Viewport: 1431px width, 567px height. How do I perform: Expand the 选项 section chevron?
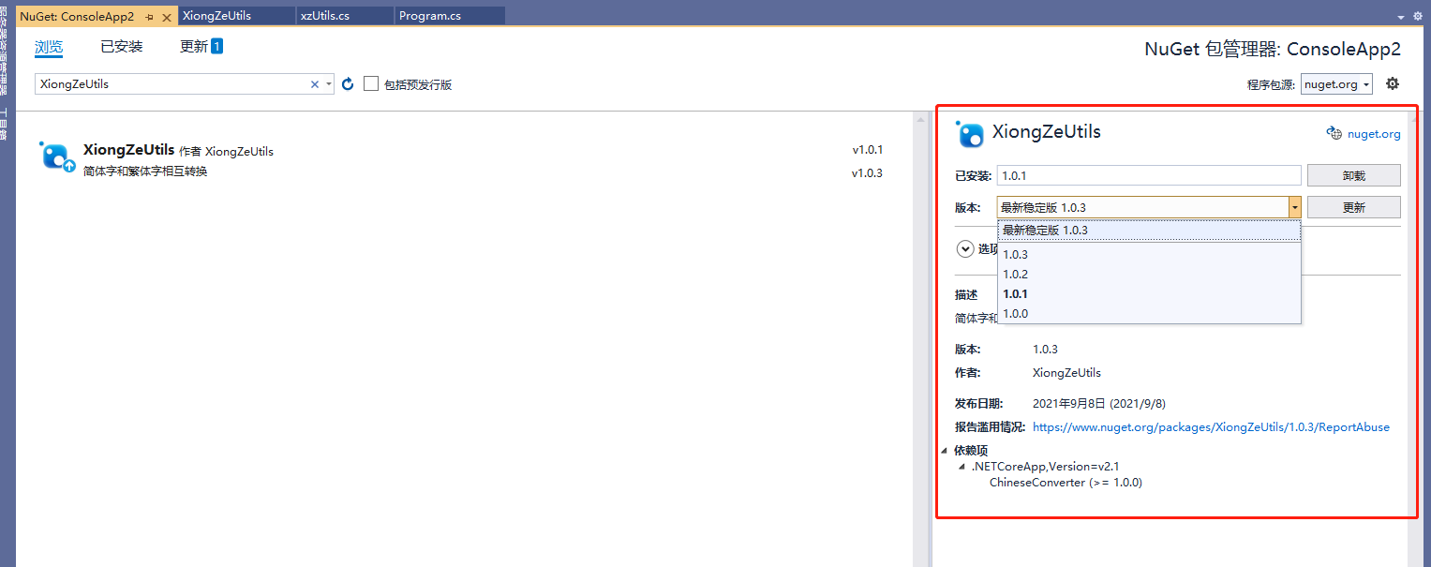pos(964,249)
